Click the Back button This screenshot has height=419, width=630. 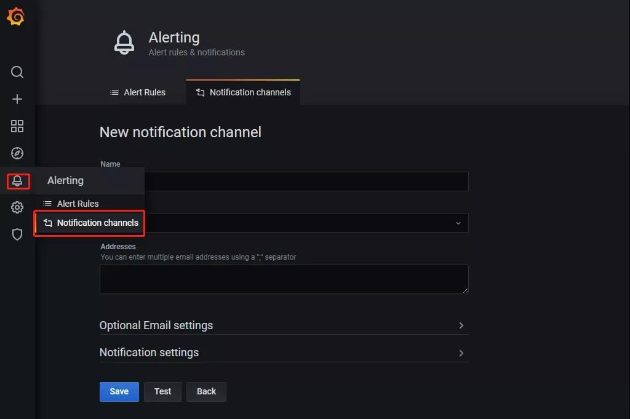(206, 392)
